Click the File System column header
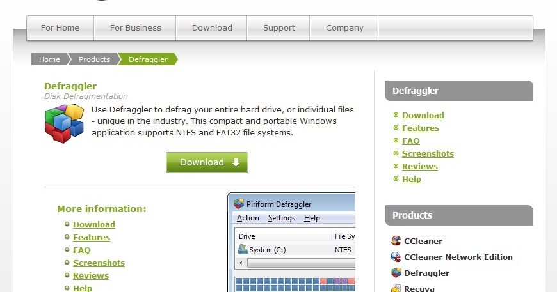 (344, 236)
